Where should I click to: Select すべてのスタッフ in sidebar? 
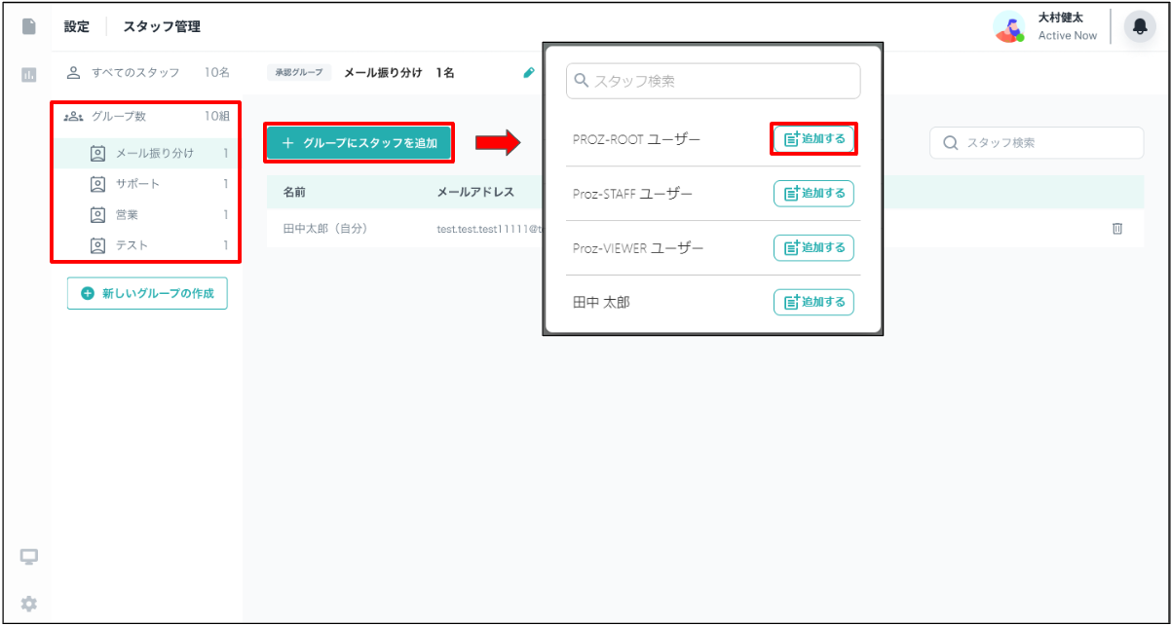[x=134, y=72]
